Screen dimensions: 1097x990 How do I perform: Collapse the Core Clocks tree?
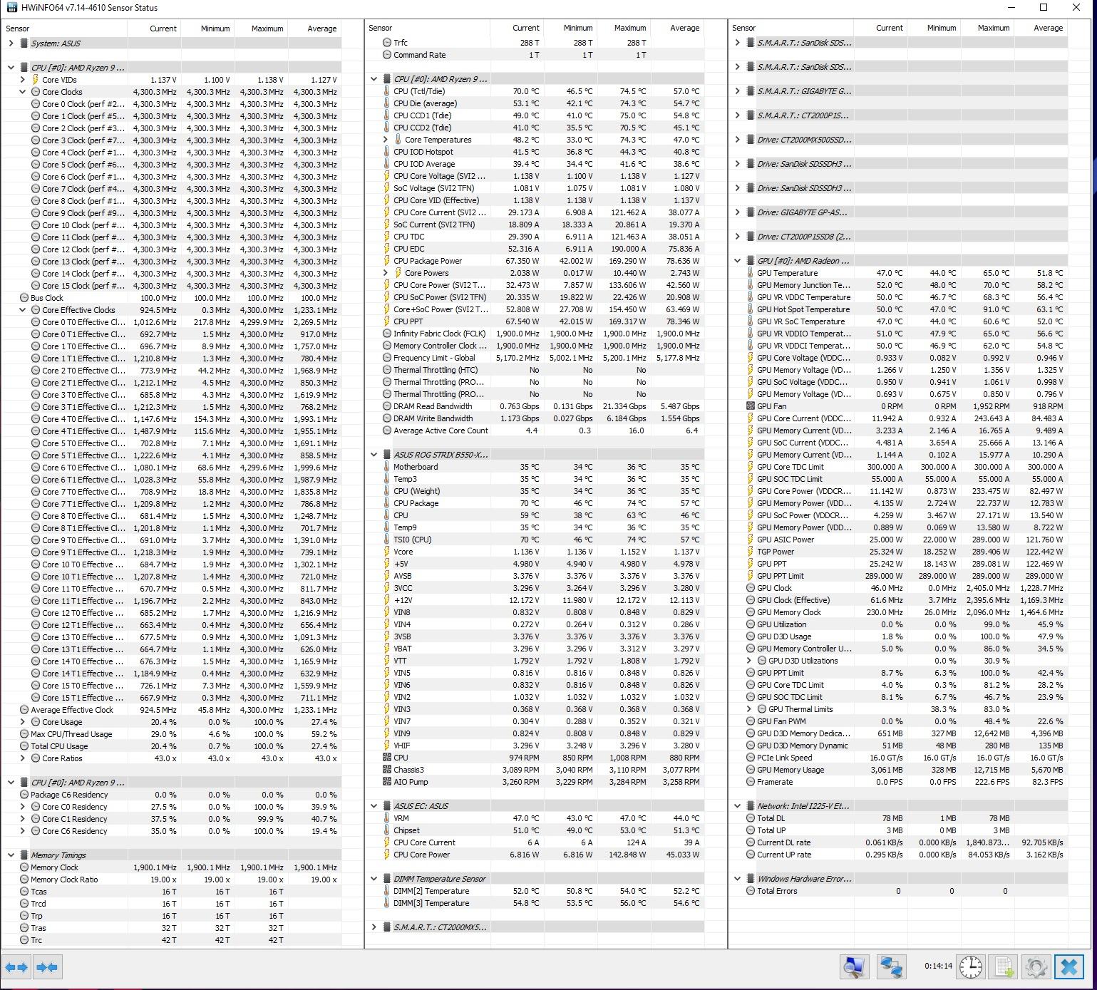(x=22, y=92)
